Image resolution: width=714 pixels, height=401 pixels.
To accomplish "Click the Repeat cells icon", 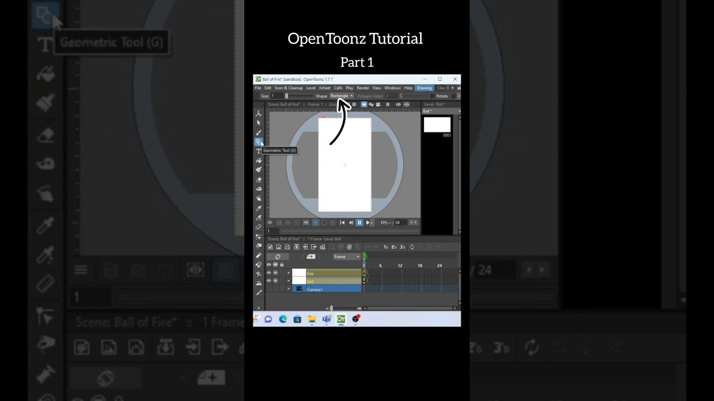I will pyautogui.click(x=412, y=247).
